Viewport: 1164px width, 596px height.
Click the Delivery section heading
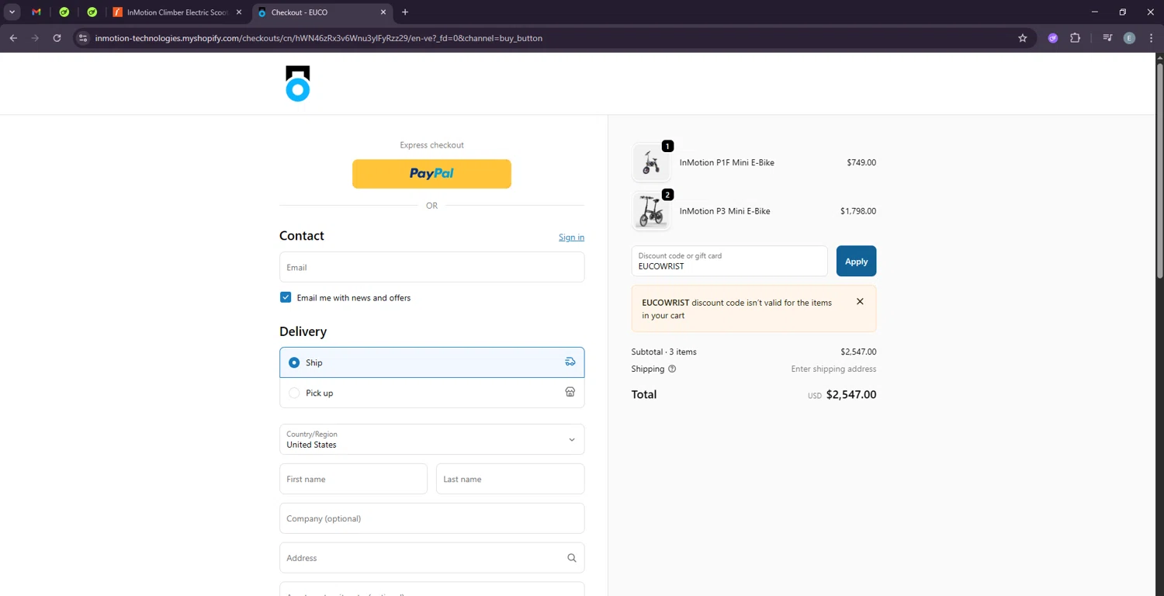tap(303, 331)
